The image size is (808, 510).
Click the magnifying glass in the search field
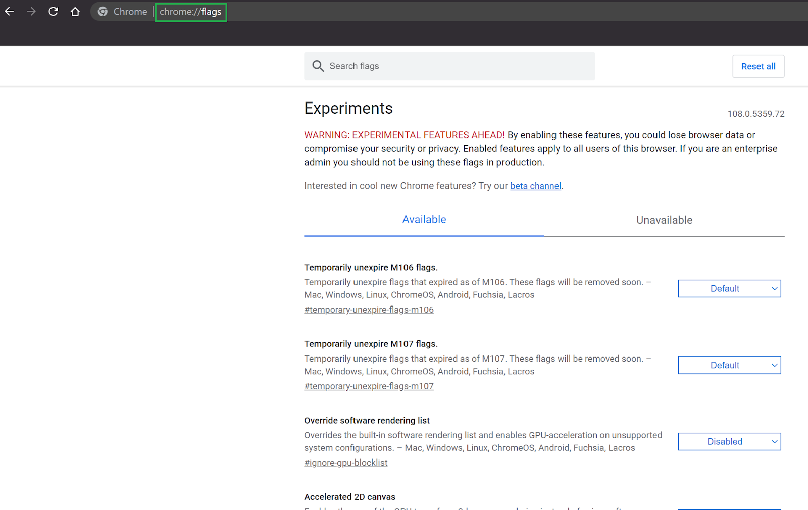point(318,66)
